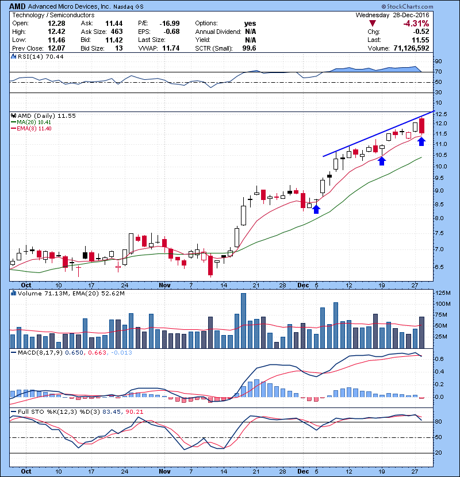Click the Ask price 11.44
This screenshot has height=477, width=460.
(114, 24)
